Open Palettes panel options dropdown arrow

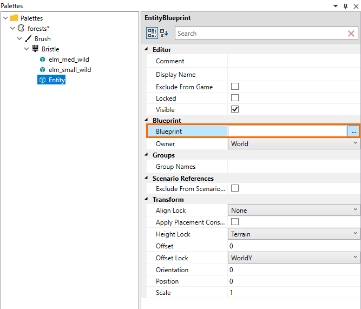click(x=336, y=6)
